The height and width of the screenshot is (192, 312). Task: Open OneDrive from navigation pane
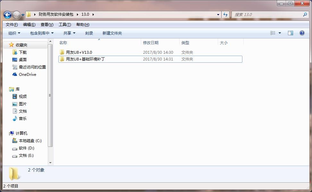(x=27, y=74)
